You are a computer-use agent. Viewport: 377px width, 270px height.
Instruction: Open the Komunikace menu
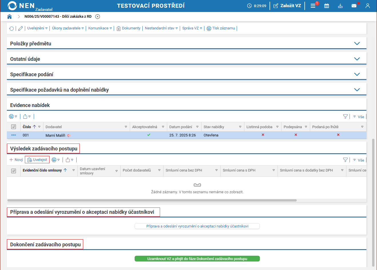tap(100, 28)
